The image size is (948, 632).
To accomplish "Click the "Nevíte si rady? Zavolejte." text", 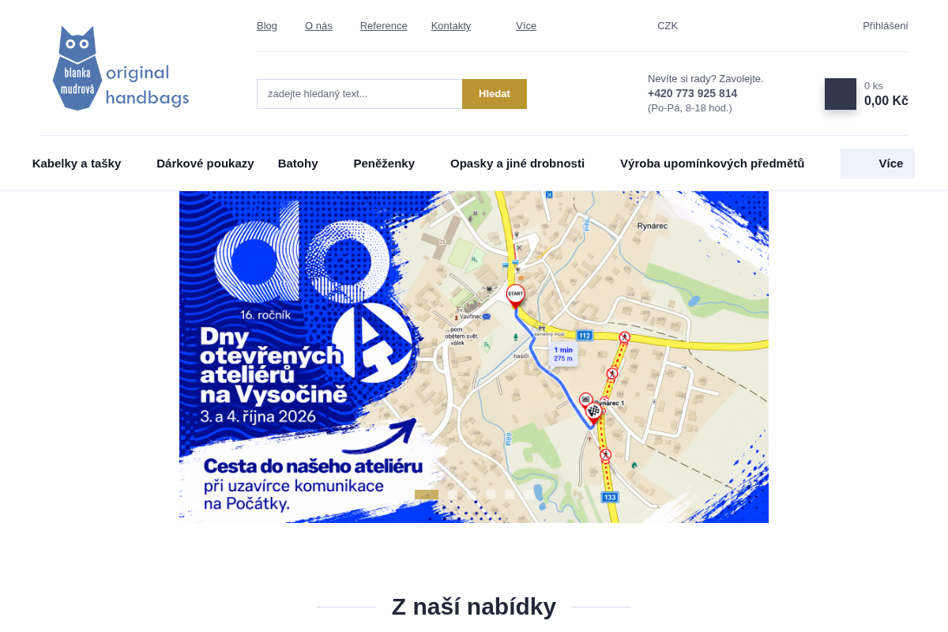I will 705,79.
